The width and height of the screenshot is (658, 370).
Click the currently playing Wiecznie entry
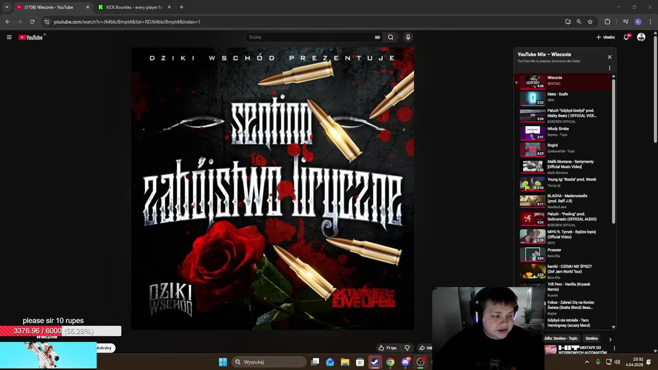pyautogui.click(x=564, y=81)
